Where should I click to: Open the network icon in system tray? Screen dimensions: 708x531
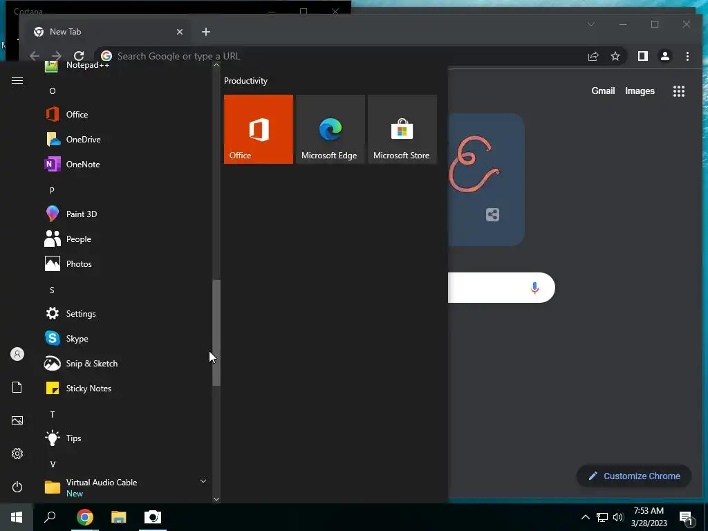click(x=602, y=517)
